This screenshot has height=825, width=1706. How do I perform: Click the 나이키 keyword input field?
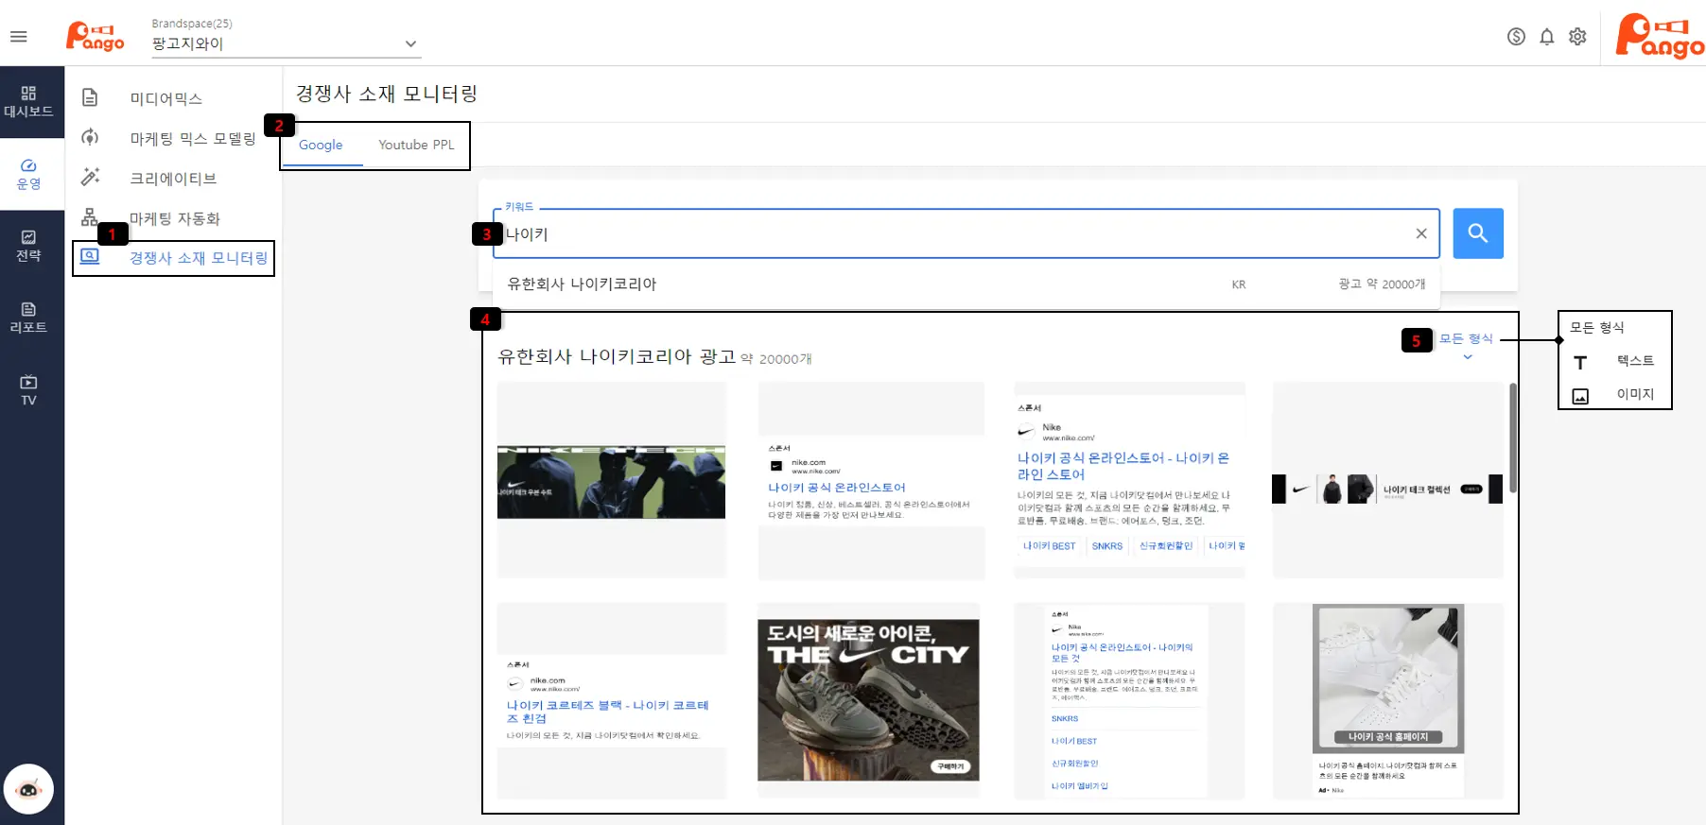pyautogui.click(x=946, y=234)
